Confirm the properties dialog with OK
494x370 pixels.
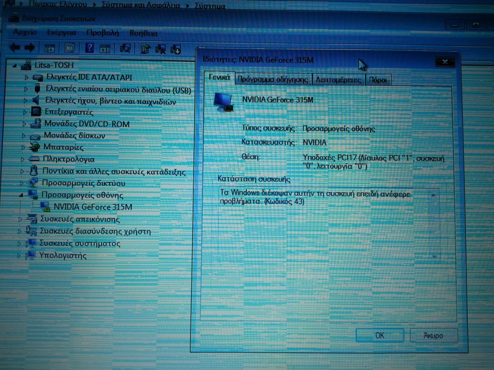pos(380,335)
